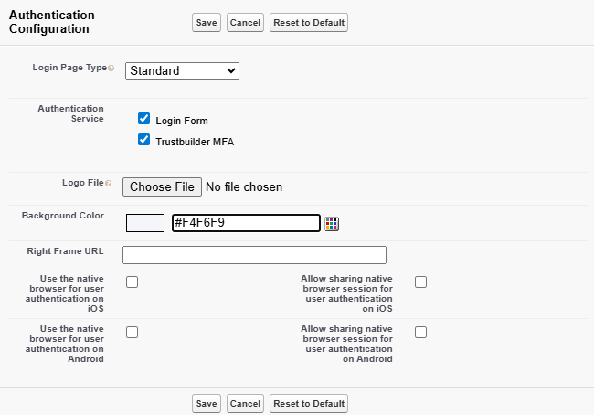
Task: Enable native browser authentication on iOS
Action: click(x=132, y=282)
